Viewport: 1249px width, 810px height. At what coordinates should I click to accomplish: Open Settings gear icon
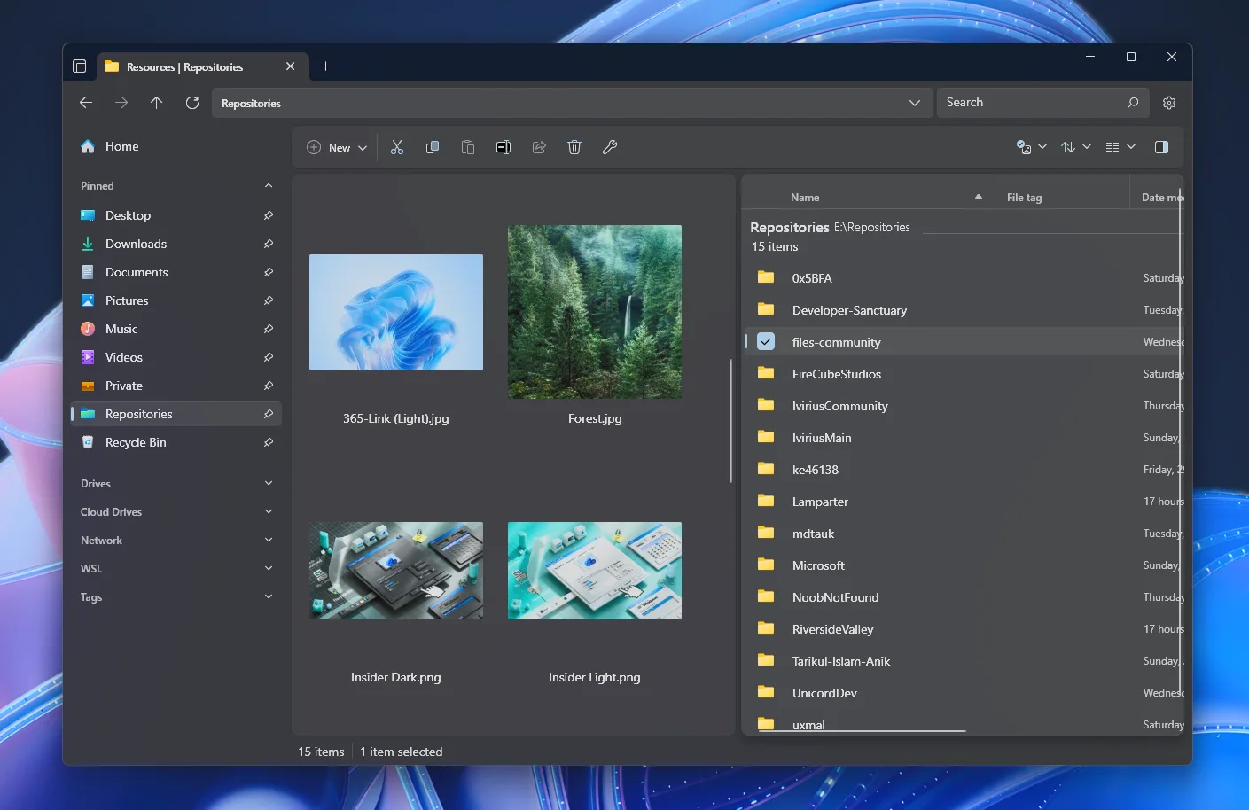click(x=1169, y=103)
